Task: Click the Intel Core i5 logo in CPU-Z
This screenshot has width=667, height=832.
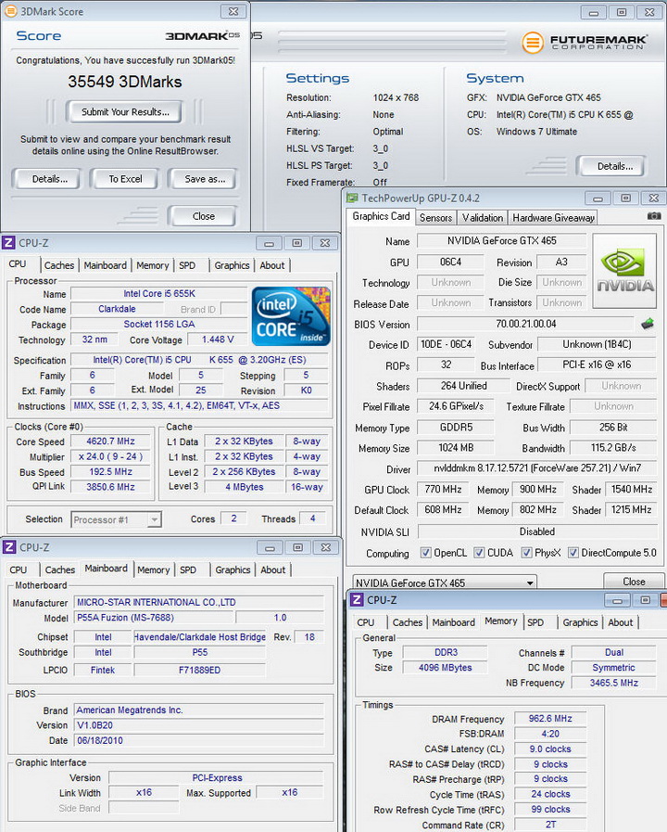Action: (x=291, y=316)
